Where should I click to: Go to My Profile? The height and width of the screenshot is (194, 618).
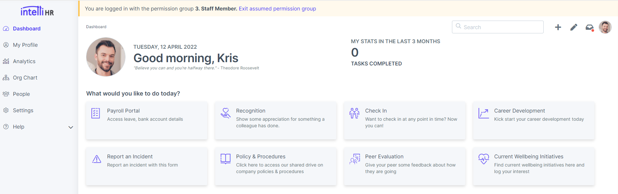25,45
